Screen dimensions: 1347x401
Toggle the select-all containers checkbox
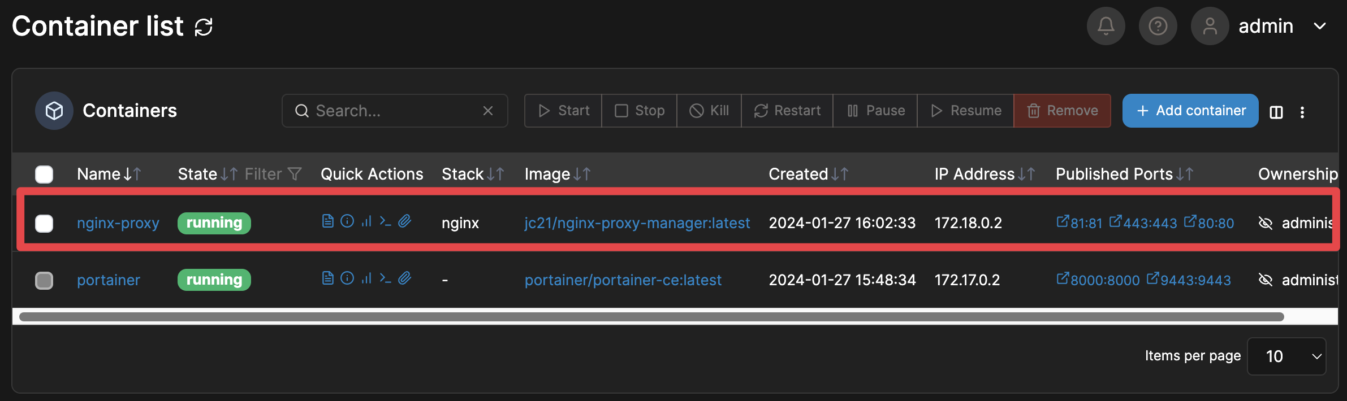pos(44,175)
